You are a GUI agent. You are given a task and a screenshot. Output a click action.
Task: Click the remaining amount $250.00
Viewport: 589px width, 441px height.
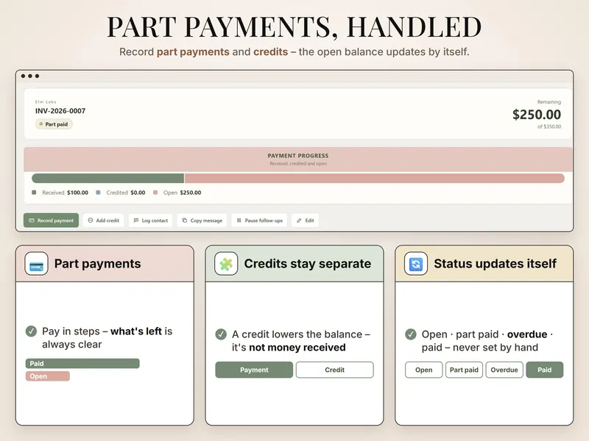coord(537,115)
